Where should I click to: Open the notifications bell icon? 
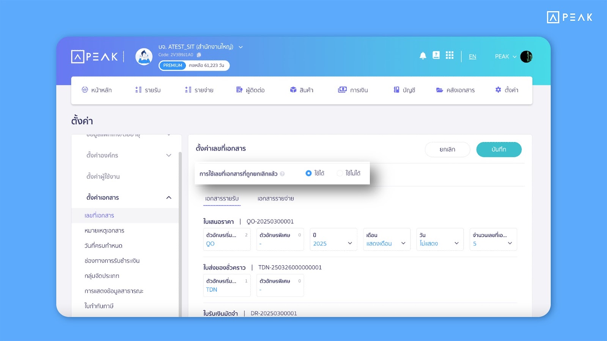(x=423, y=56)
